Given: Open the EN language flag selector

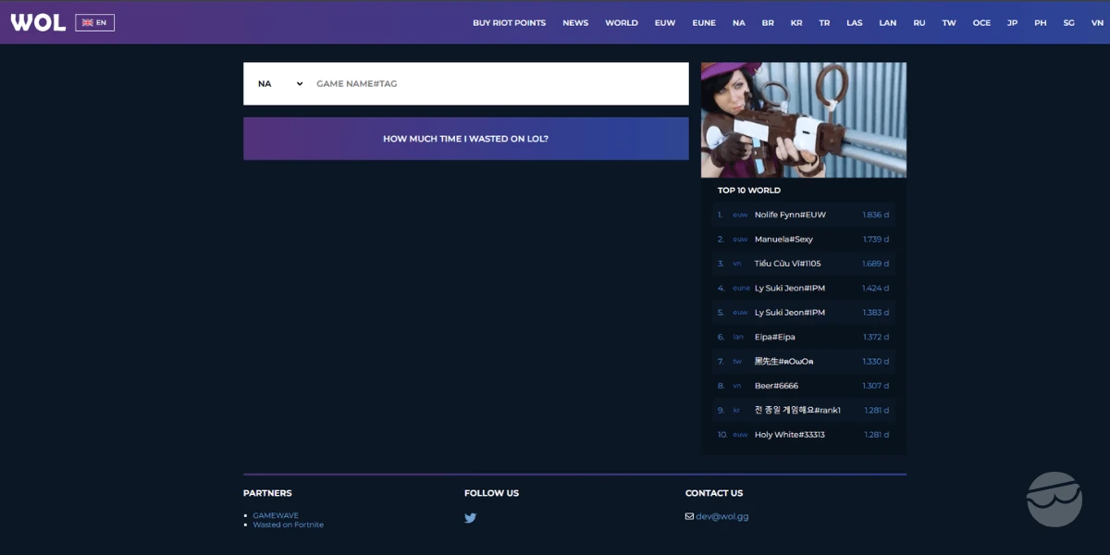Looking at the screenshot, I should click(94, 22).
